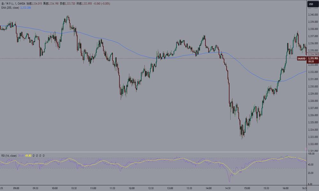Click the small pink marker above RSI scale
Image resolution: width=319 pixels, height=191 pixels.
point(306,149)
